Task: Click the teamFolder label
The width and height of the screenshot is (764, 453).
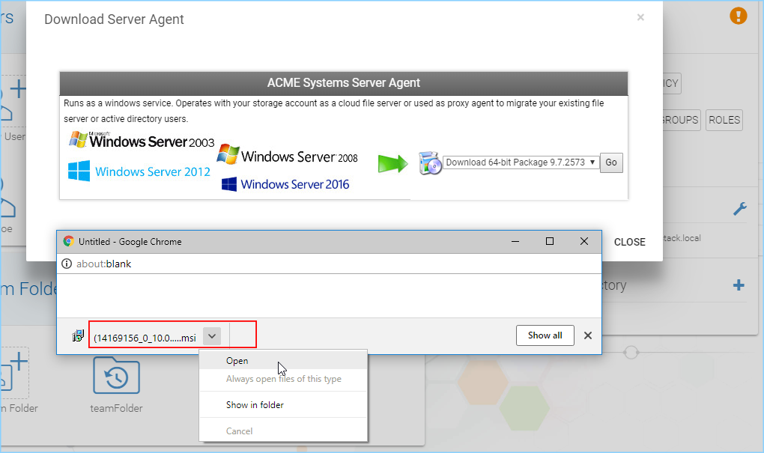Action: (116, 408)
